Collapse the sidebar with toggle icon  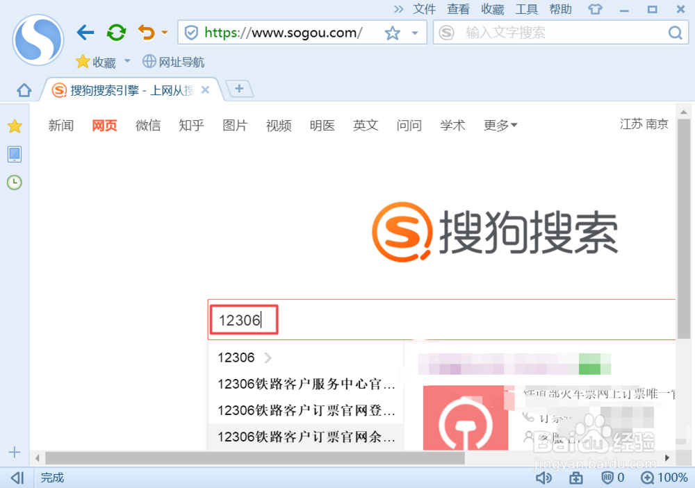click(x=17, y=478)
